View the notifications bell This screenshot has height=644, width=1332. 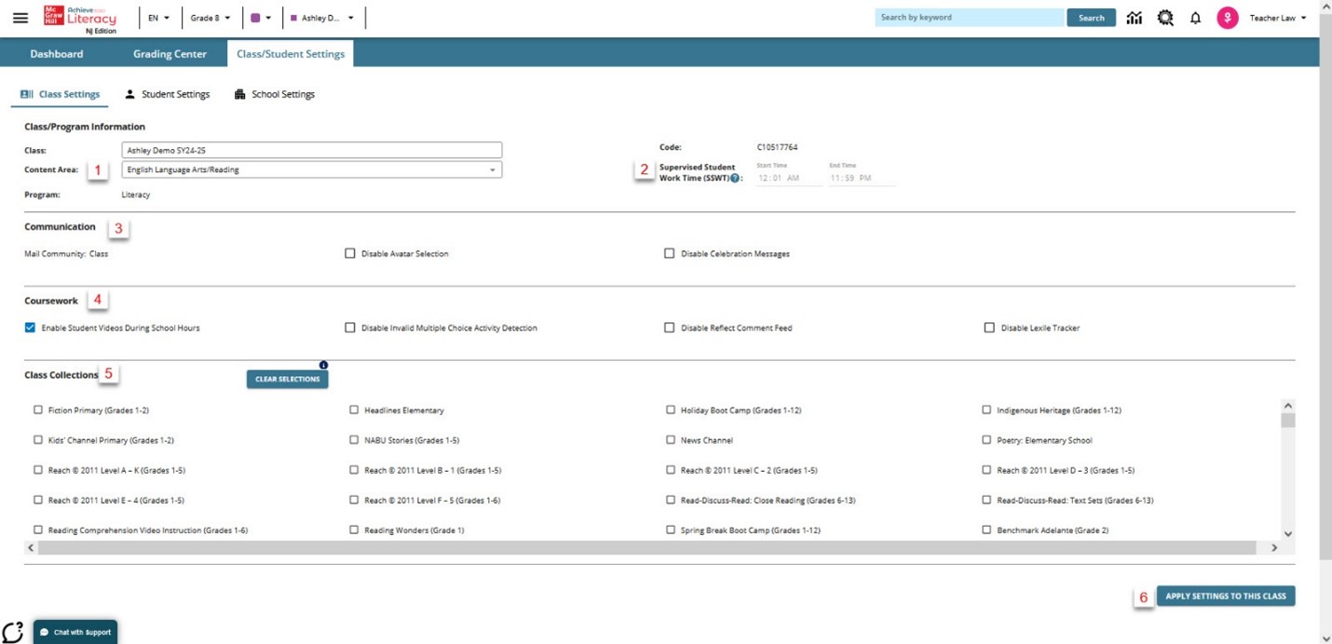pos(1196,17)
